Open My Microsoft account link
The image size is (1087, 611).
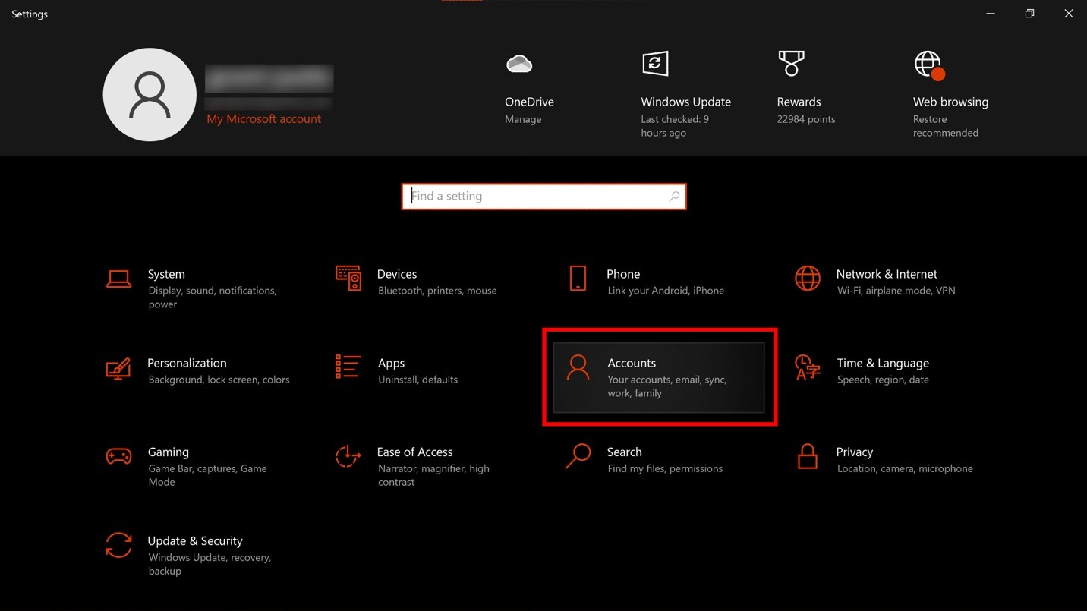(x=263, y=119)
